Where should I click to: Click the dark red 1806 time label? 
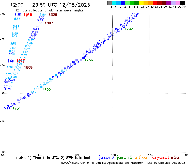53,15
